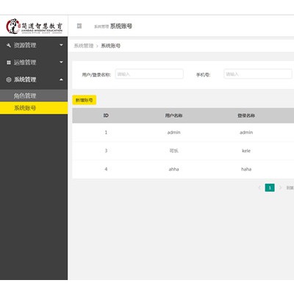The image size is (294, 294).
Task: Click the ID column header
Action: pos(106,115)
